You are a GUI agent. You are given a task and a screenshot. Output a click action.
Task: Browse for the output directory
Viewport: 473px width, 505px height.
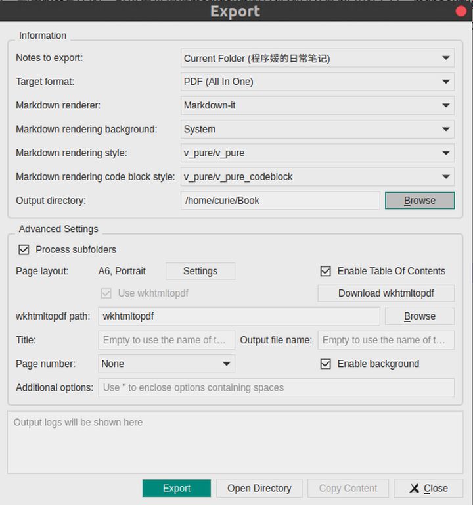420,201
